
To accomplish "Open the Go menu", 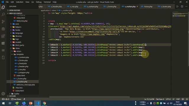I will click(x=32, y=2).
